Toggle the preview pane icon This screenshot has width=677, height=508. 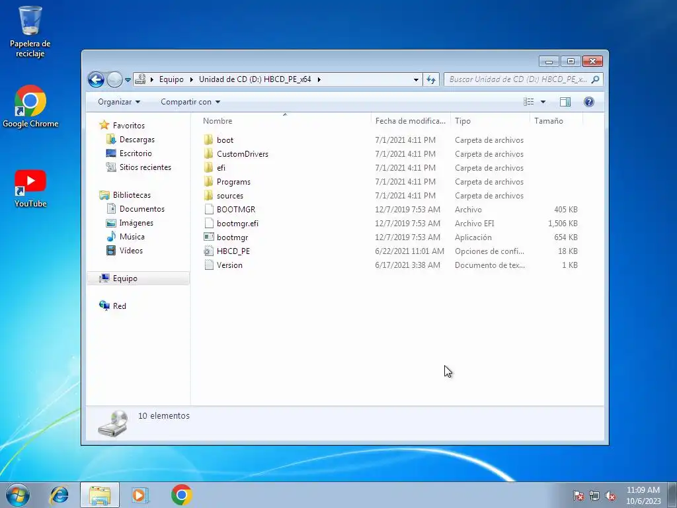[x=565, y=101]
